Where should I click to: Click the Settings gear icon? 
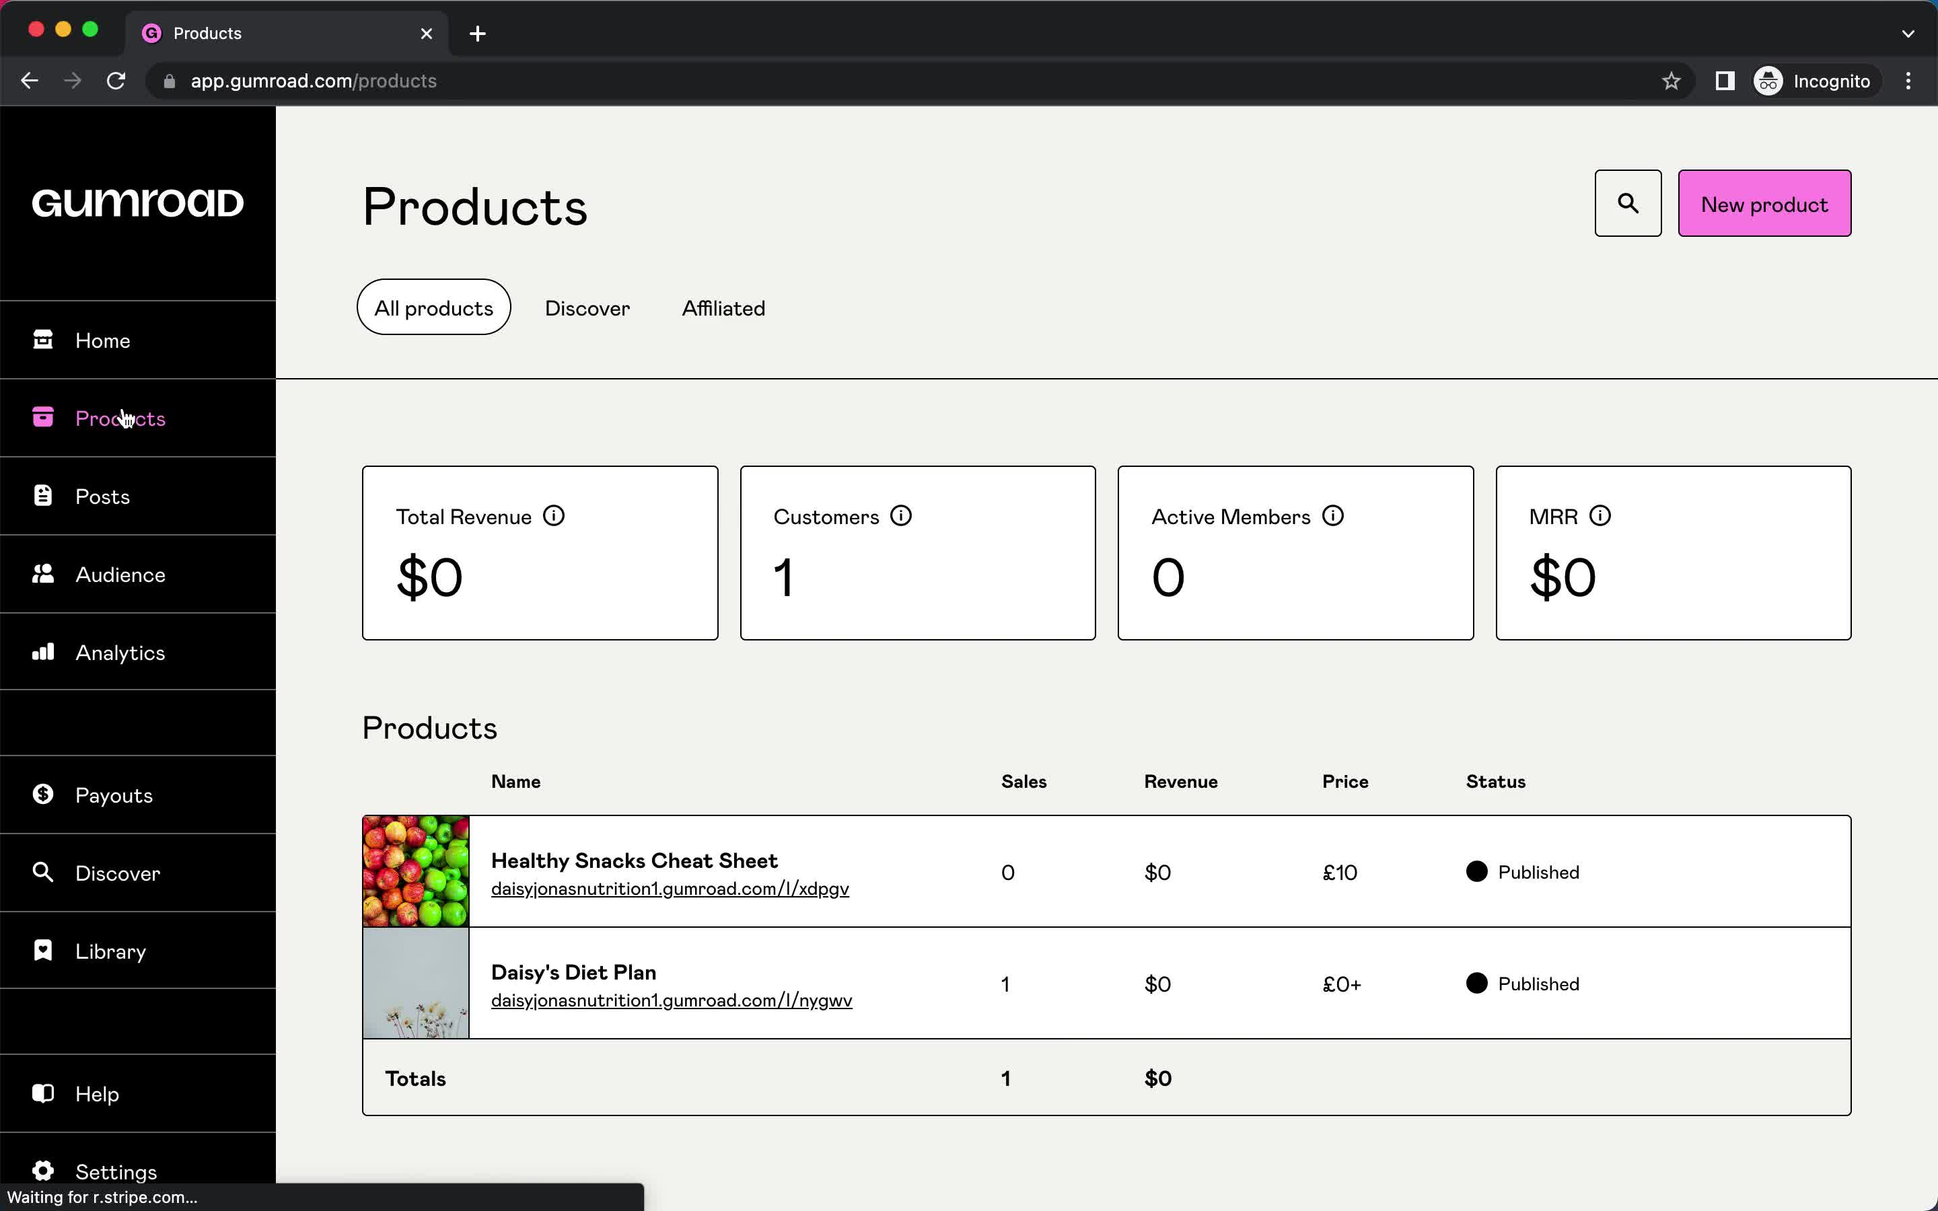[42, 1171]
